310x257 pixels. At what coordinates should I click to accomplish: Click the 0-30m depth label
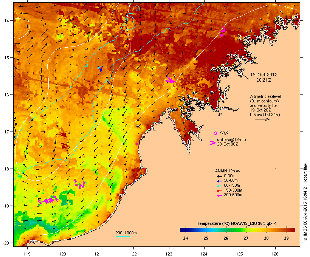coord(229,176)
